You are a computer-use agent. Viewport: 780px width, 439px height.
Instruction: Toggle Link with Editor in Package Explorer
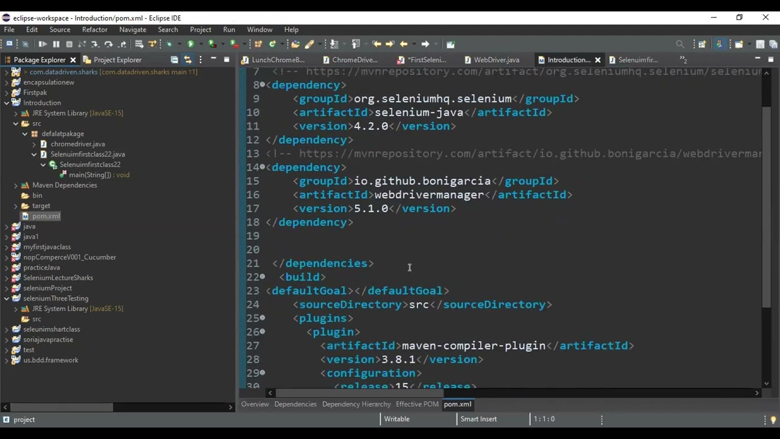(x=188, y=60)
